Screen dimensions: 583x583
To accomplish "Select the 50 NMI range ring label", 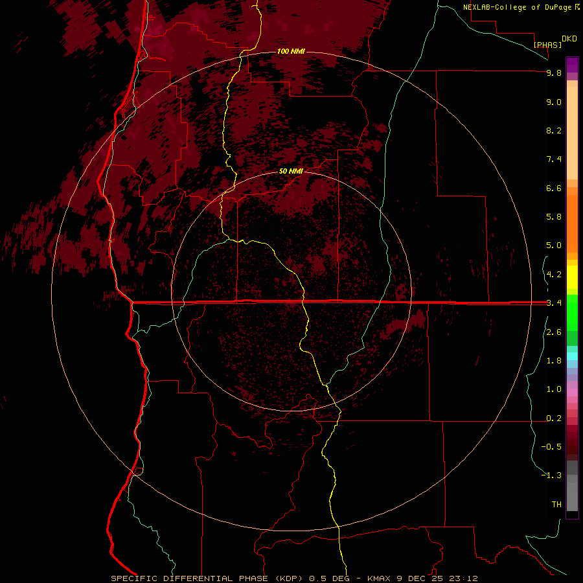I will click(x=291, y=171).
